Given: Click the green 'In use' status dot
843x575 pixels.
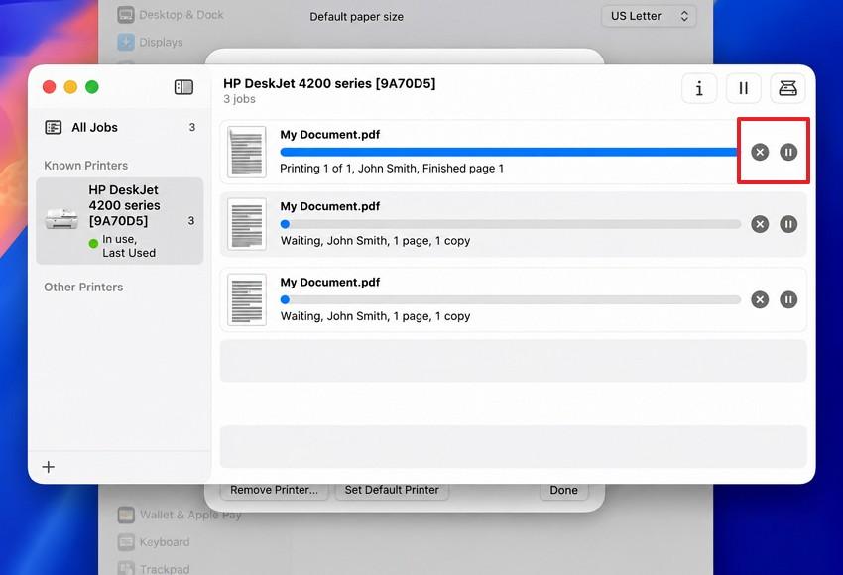Looking at the screenshot, I should click(x=93, y=244).
